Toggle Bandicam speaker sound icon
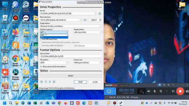189x106 pixels. 149,91
